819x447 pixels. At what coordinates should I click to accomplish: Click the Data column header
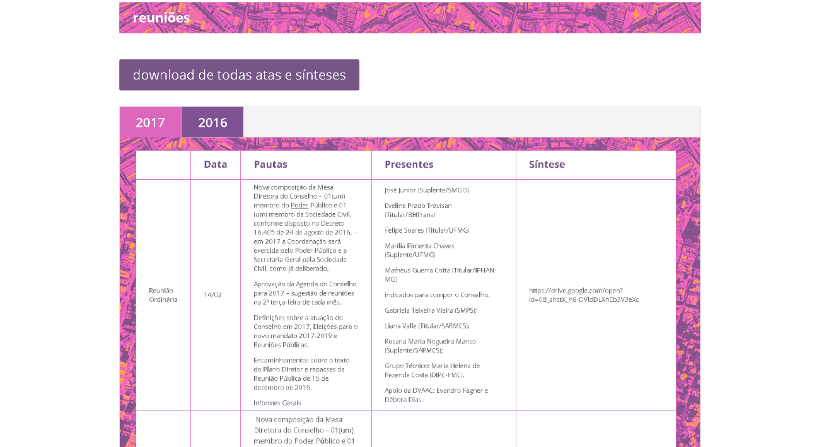pos(216,165)
